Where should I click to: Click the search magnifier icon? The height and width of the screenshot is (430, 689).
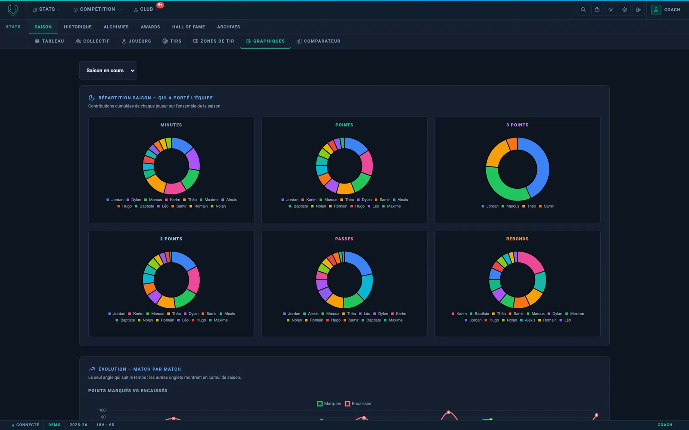(583, 9)
